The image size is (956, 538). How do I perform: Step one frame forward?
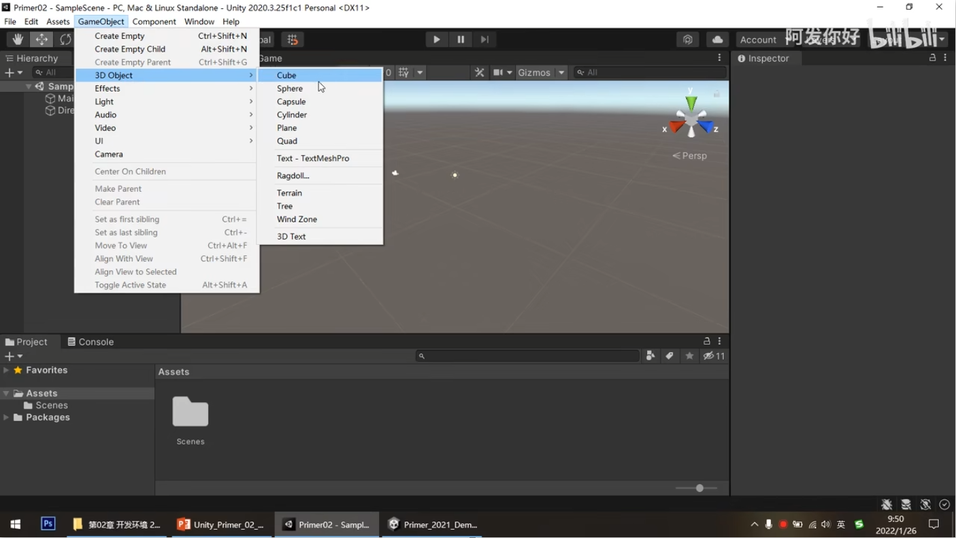pyautogui.click(x=484, y=39)
